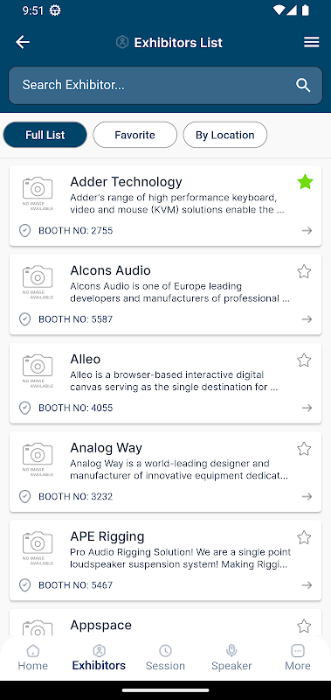Open the hamburger menu
Screen dimensions: 331x700
312,42
